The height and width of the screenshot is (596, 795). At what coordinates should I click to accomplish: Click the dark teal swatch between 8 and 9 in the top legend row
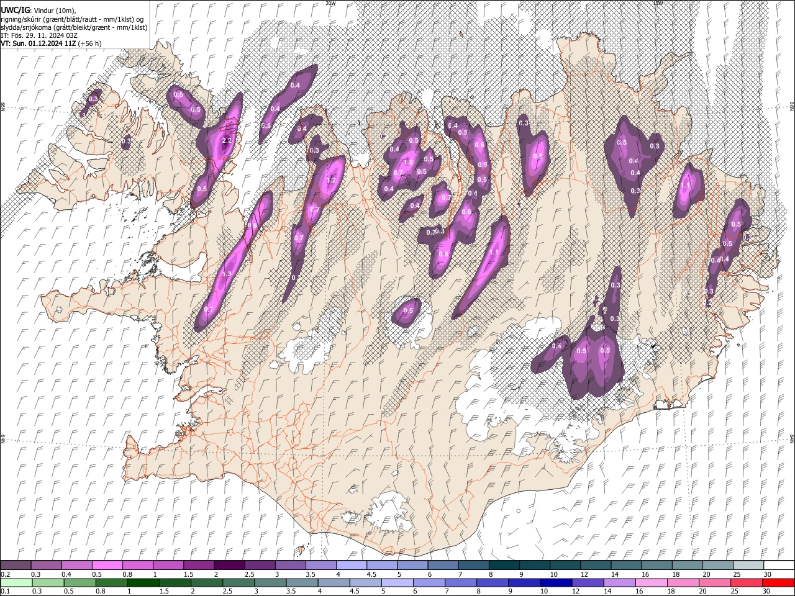(x=504, y=565)
